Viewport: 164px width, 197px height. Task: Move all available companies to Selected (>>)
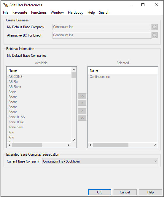(82, 96)
